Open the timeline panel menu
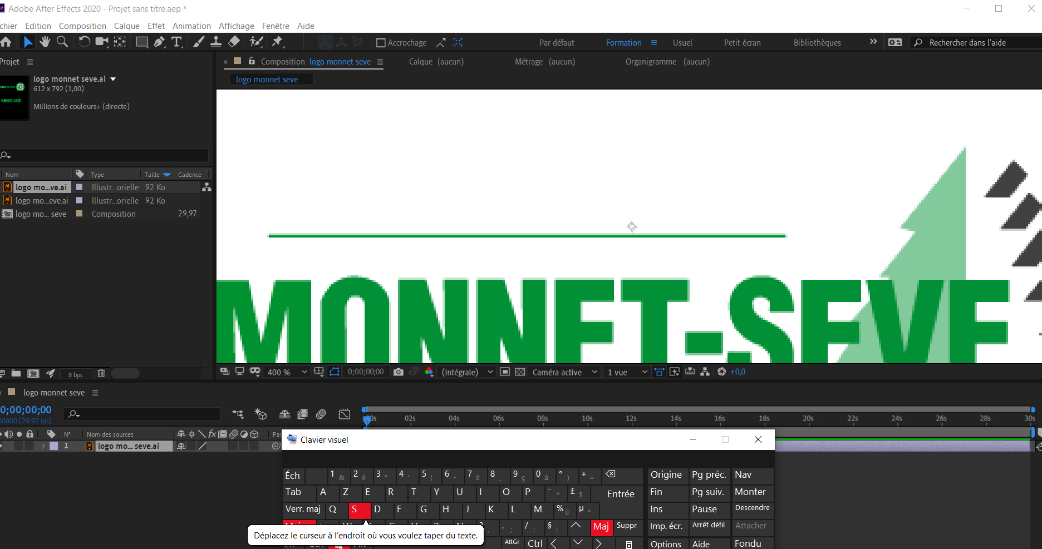 click(95, 393)
